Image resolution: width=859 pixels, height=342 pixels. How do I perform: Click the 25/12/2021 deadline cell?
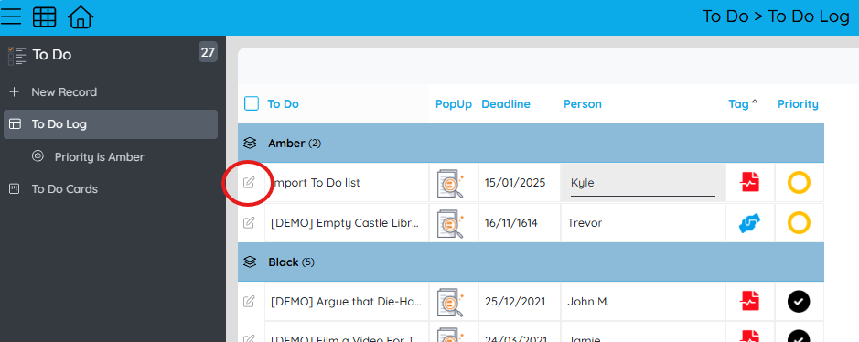click(520, 301)
